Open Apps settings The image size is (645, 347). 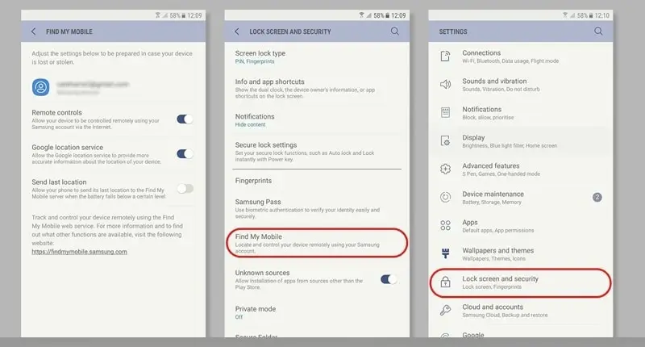pyautogui.click(x=520, y=226)
